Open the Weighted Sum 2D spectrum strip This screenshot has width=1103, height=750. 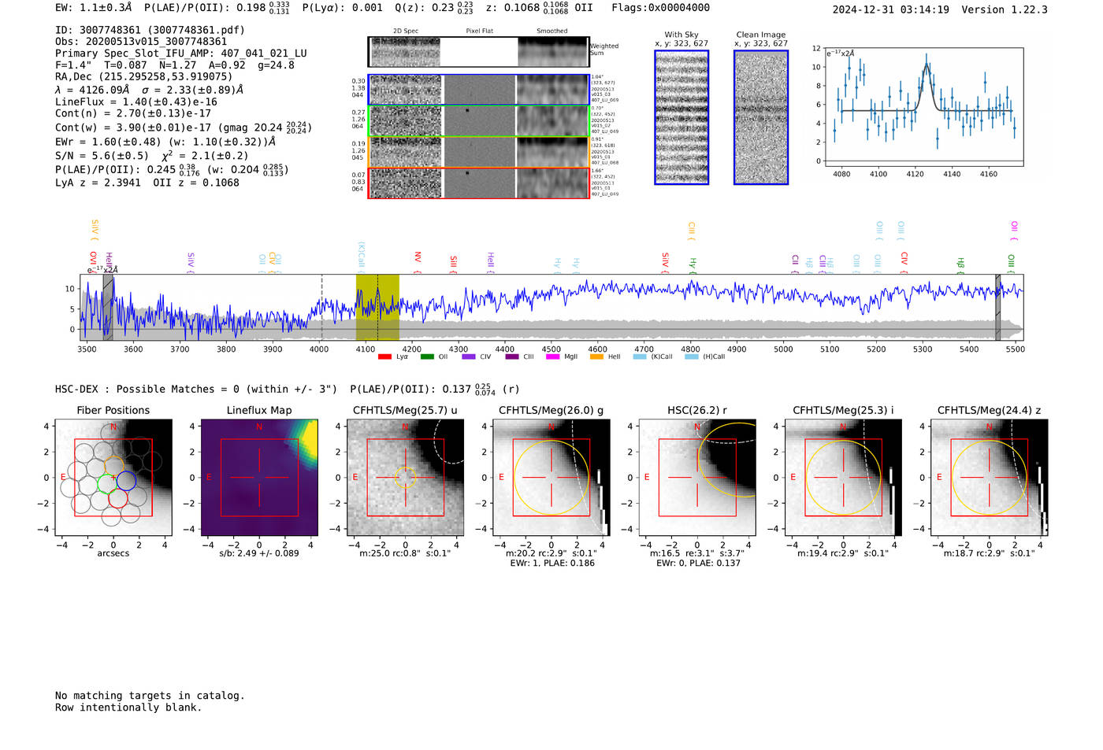(x=478, y=51)
